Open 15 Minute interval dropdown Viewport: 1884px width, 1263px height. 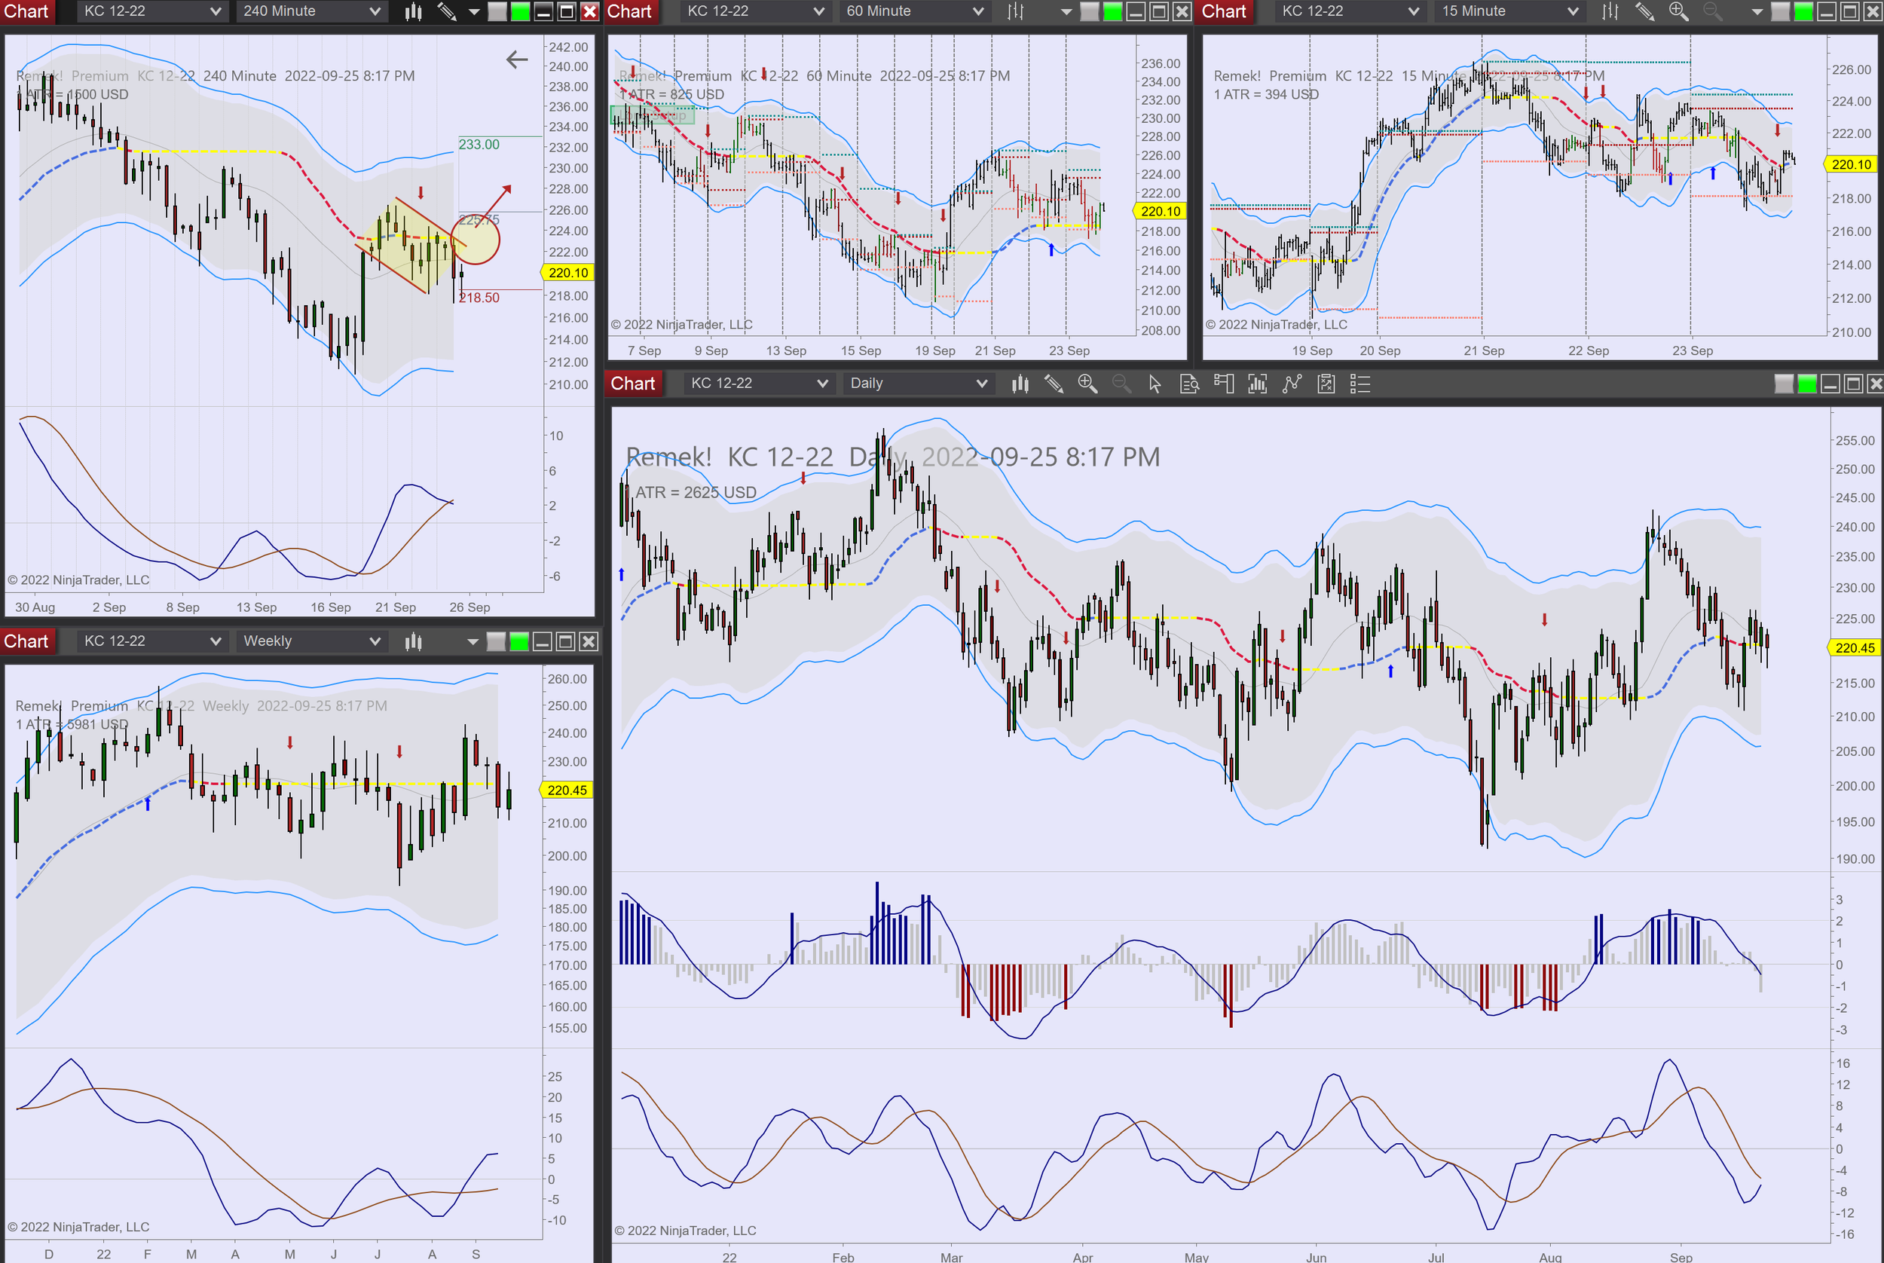[x=1509, y=11]
